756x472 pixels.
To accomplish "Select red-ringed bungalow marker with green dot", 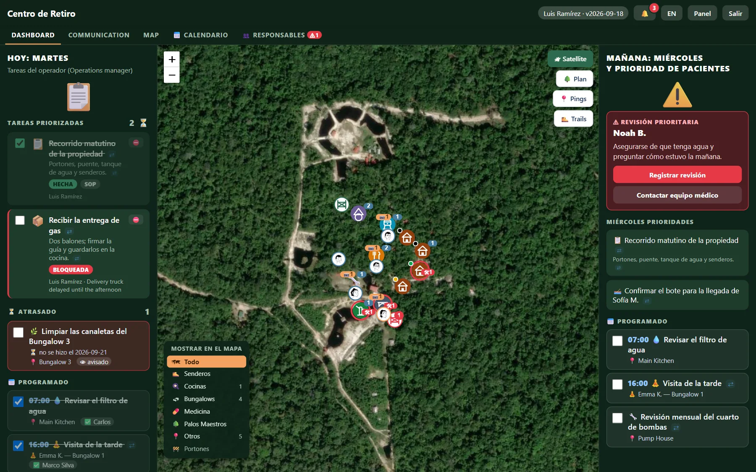I will pos(420,271).
